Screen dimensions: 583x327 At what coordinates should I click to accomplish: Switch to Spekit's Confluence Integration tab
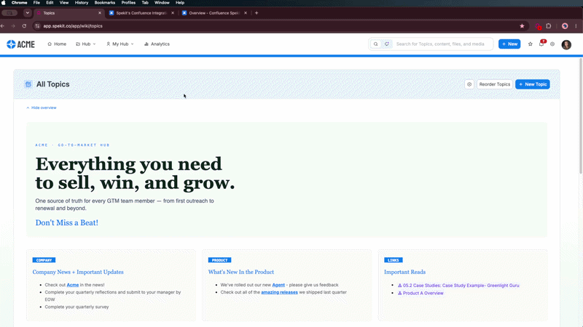click(x=141, y=13)
